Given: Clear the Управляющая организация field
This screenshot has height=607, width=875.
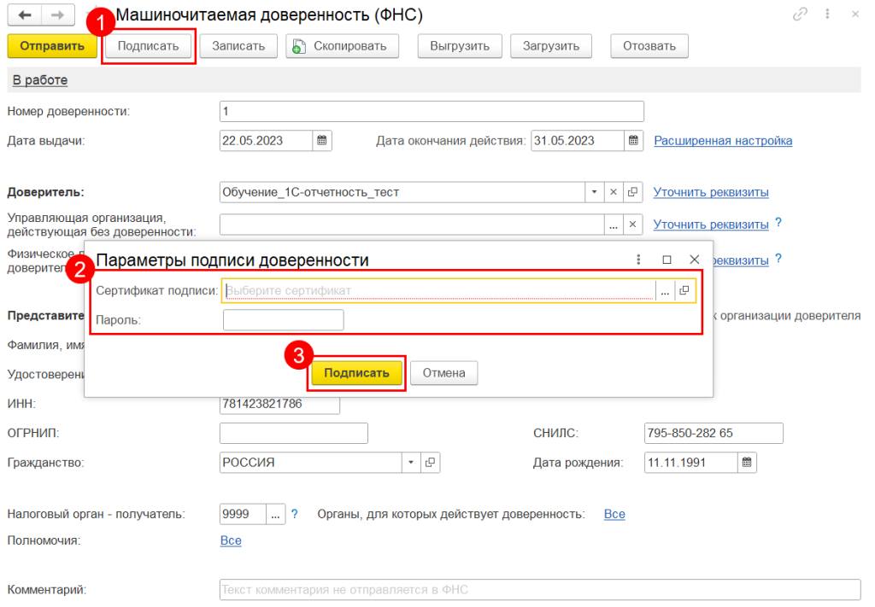Looking at the screenshot, I should (632, 224).
